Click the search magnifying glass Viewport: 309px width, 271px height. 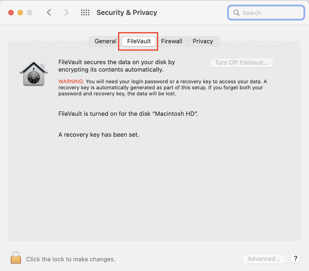pos(236,13)
